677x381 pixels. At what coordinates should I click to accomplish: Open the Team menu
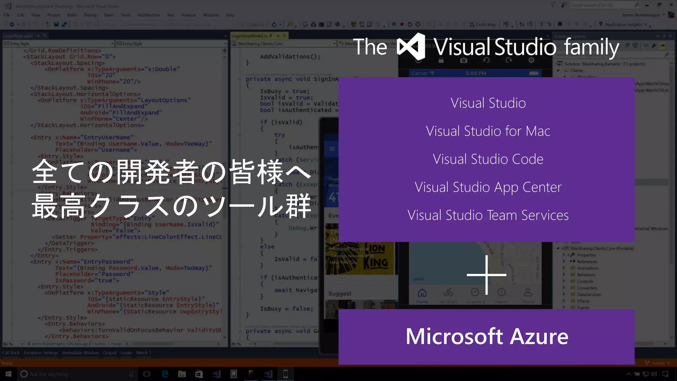coord(108,15)
